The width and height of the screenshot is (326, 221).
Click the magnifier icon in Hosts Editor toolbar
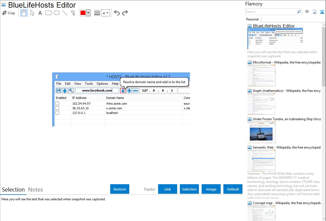71,90
